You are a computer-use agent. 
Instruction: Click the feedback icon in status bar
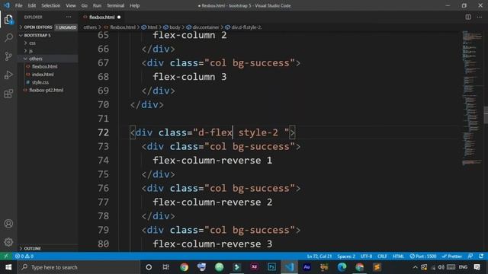pyautogui.click(x=470, y=256)
